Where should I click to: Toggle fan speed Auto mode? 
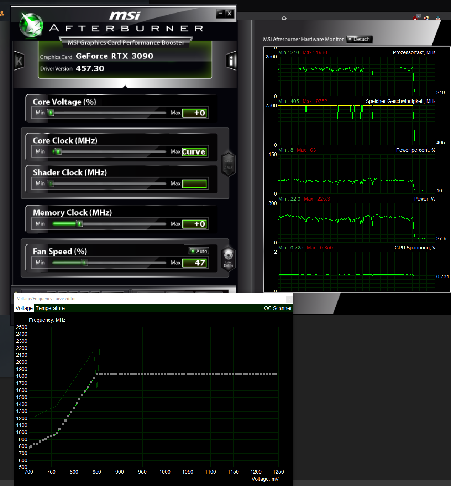pos(199,251)
